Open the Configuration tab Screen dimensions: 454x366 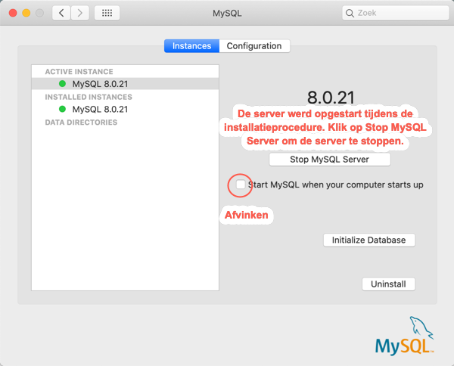tap(254, 46)
